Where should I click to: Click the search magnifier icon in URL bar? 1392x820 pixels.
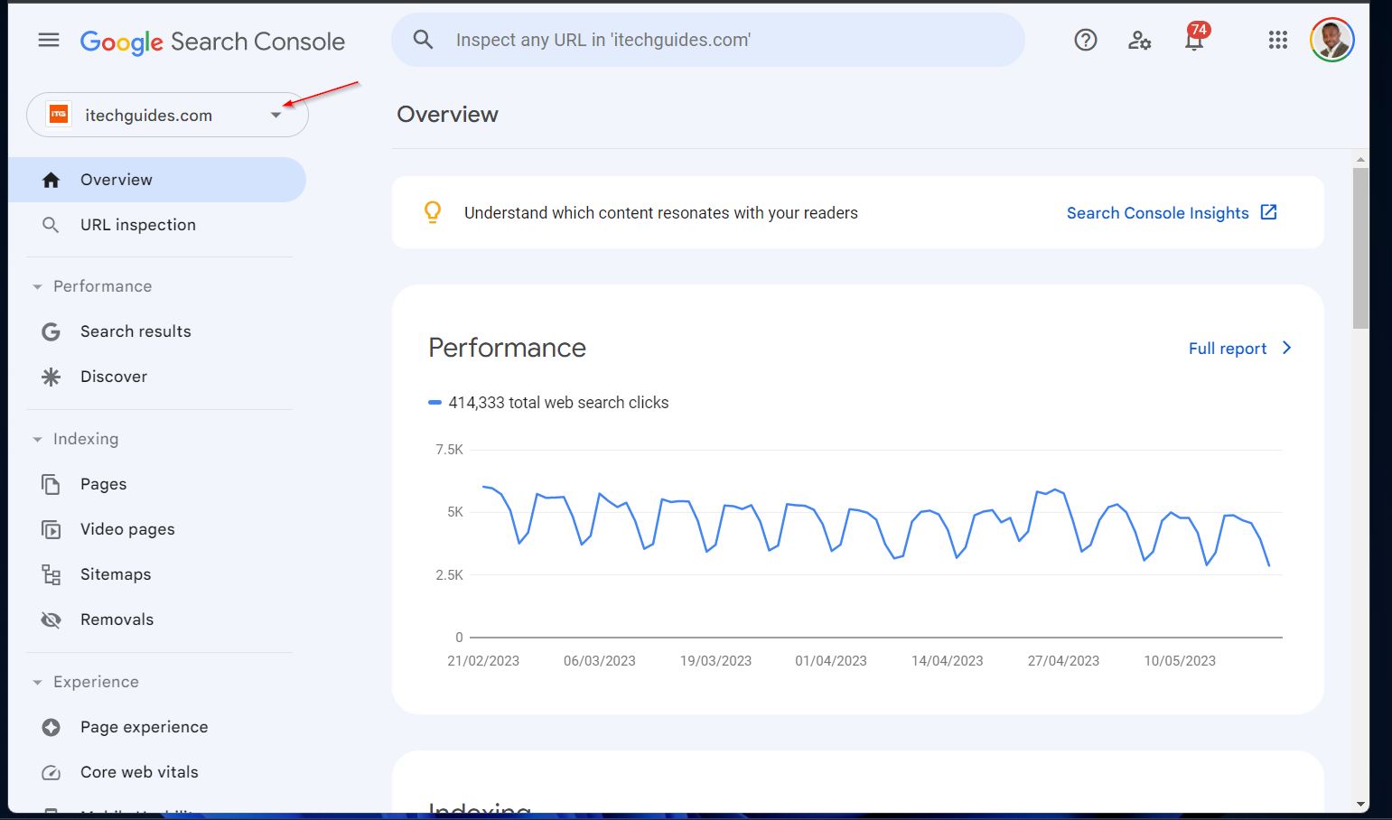coord(423,40)
